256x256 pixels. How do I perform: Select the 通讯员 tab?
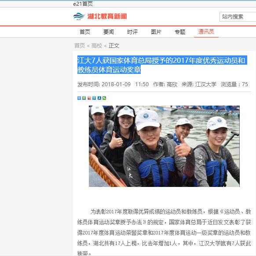pyautogui.click(x=206, y=32)
